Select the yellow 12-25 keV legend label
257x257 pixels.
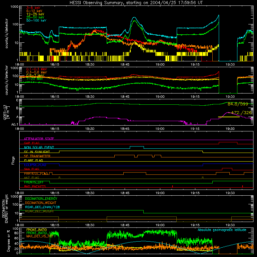click(x=35, y=14)
